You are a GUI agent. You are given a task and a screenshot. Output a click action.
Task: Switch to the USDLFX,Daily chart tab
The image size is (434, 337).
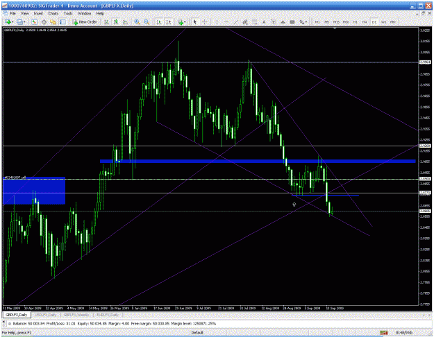pos(46,315)
